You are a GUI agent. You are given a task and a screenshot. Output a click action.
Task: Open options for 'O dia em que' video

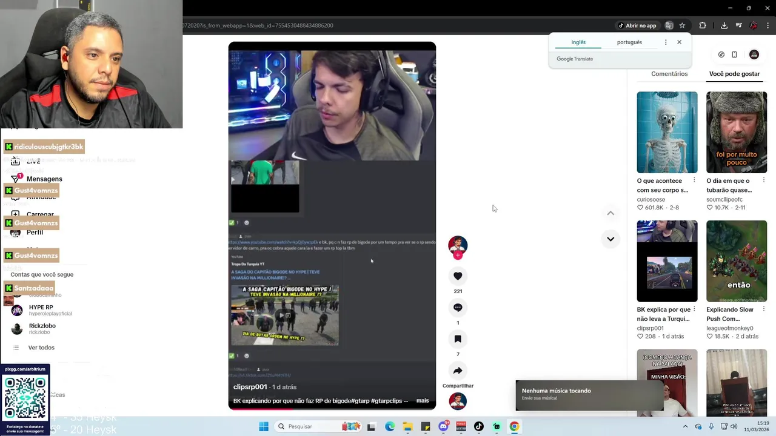763,180
